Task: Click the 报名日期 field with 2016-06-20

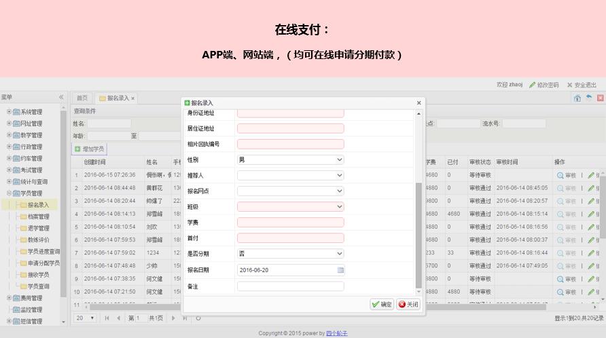Action: click(291, 270)
